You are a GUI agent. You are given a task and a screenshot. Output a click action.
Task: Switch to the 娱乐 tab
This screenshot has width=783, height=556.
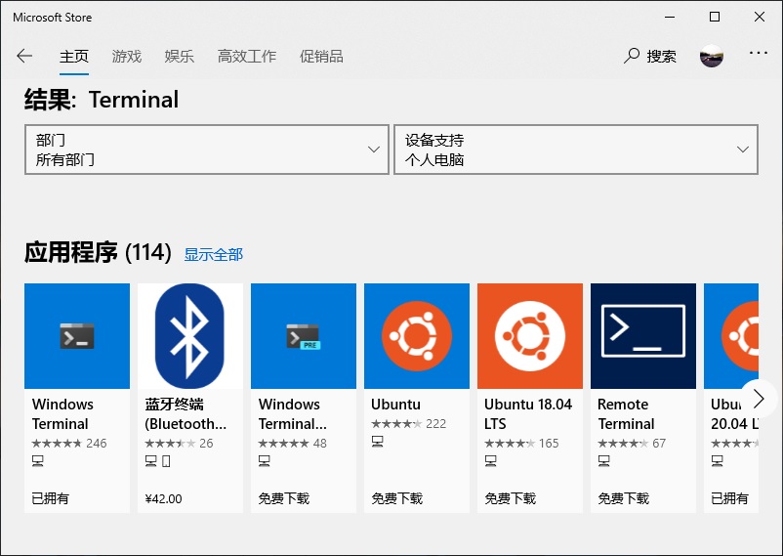(180, 56)
